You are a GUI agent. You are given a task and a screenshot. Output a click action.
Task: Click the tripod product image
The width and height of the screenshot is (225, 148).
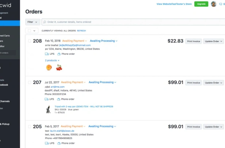pyautogui.click(x=48, y=110)
